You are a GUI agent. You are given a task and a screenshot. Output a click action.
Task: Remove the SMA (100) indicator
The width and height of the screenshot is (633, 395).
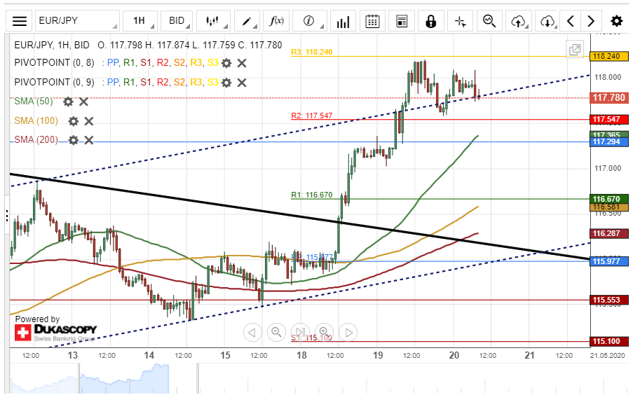(x=89, y=121)
